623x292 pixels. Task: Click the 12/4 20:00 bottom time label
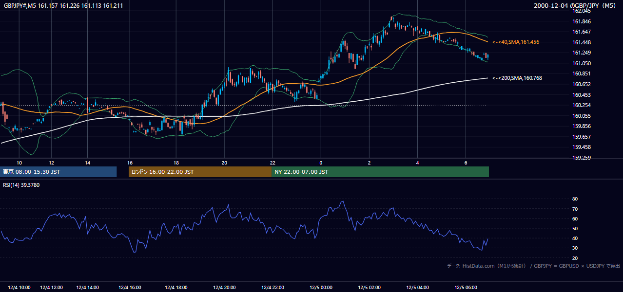tap(224, 288)
